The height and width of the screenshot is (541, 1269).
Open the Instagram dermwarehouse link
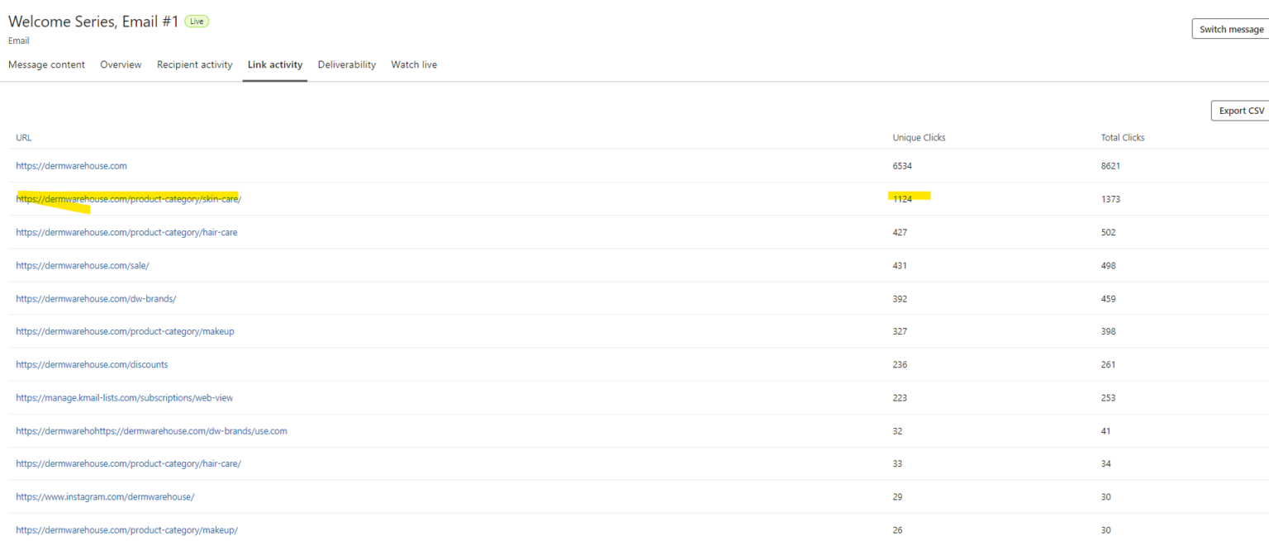[105, 496]
